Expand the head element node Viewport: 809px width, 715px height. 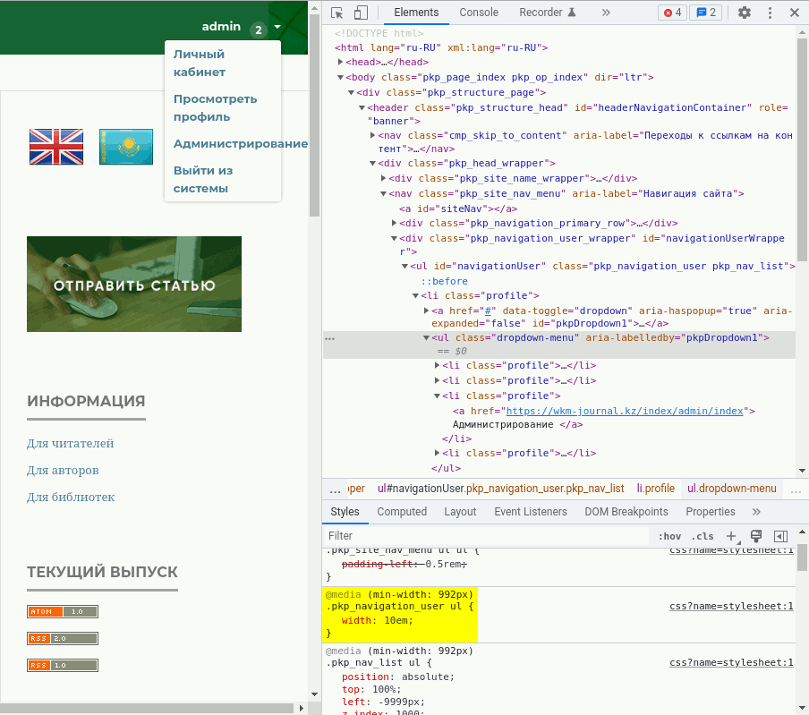tap(341, 63)
